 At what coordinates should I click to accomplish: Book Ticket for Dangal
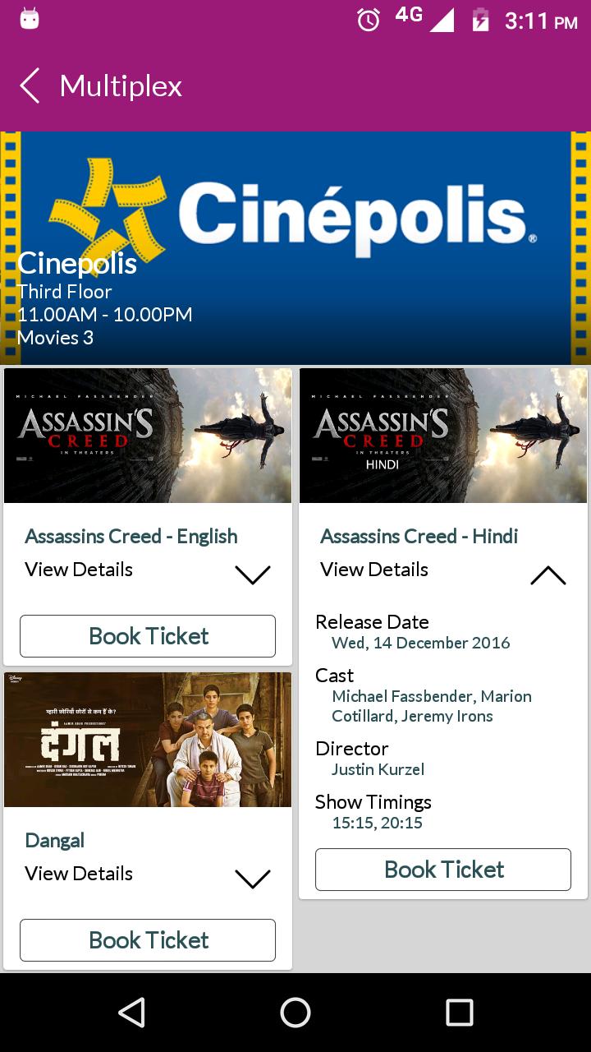coord(148,940)
